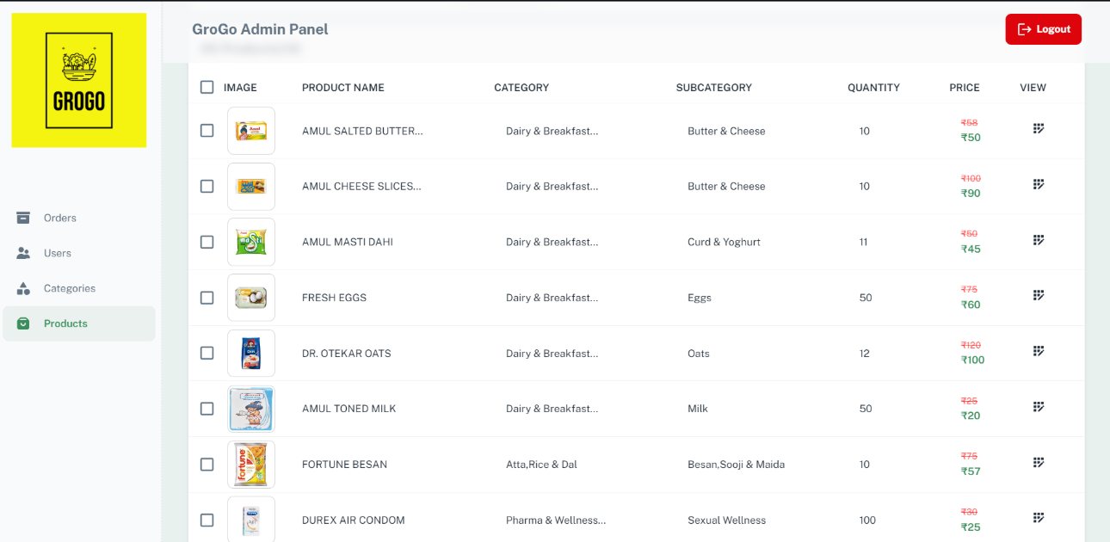The height and width of the screenshot is (542, 1110).
Task: Navigate to the Orders section
Action: point(60,218)
